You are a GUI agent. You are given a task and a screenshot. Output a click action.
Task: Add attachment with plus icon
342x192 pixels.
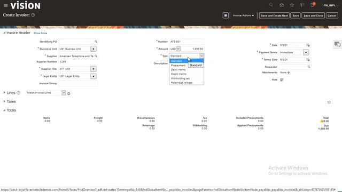(x=289, y=73)
